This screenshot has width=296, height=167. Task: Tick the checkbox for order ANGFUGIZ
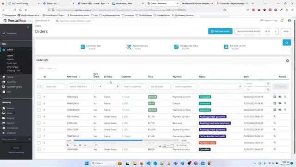tap(39, 97)
